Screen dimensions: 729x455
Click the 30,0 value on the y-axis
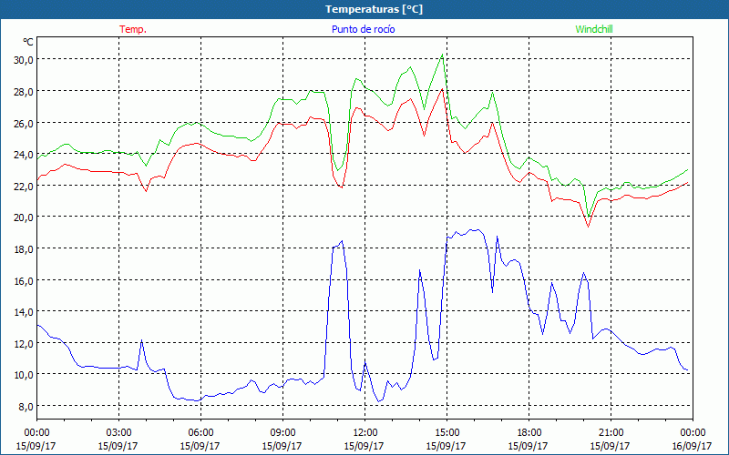tap(24, 60)
